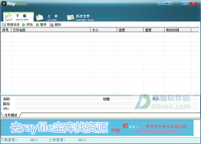Sort by 速度 column header
Screen dimensions: 201x144
coord(154,30)
